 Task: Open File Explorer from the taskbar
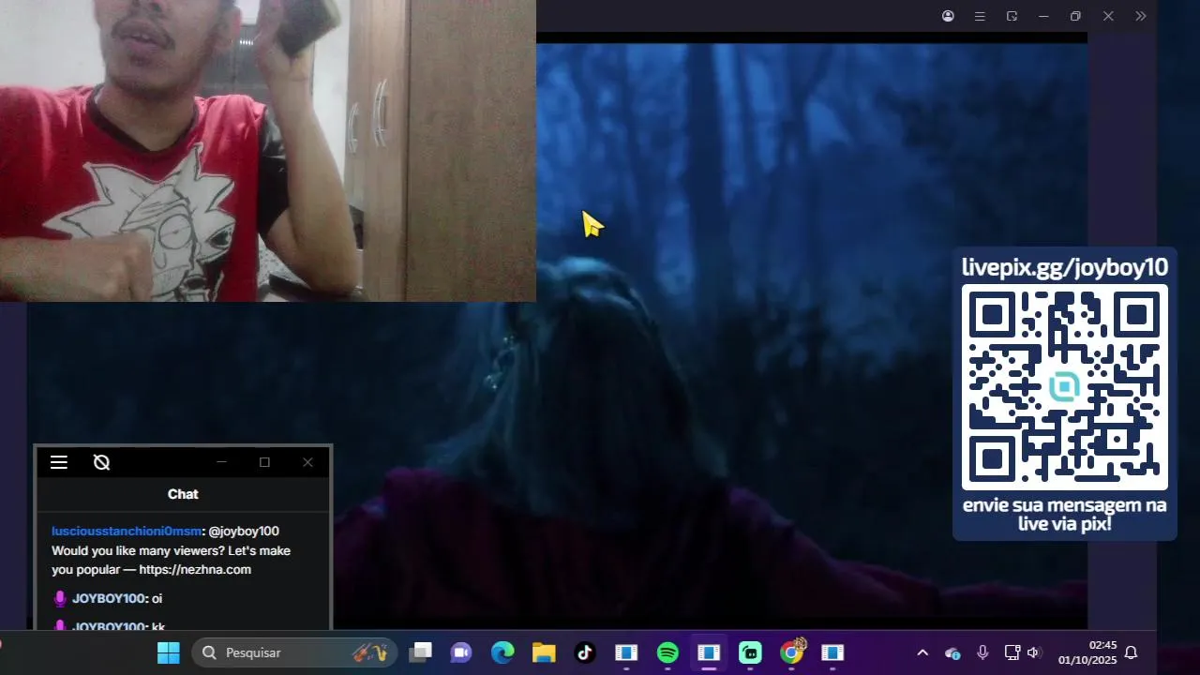(x=544, y=652)
